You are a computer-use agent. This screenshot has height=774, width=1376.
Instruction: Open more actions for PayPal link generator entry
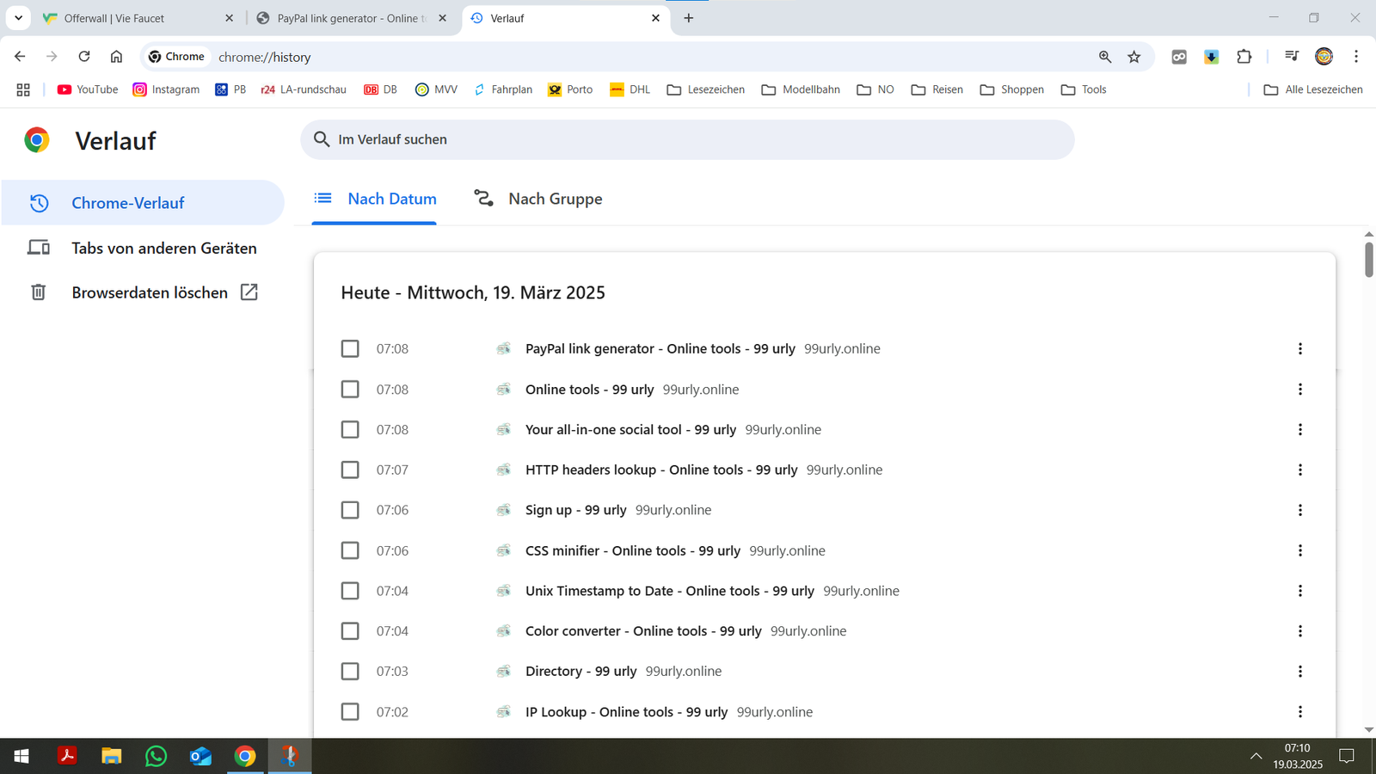(1300, 348)
